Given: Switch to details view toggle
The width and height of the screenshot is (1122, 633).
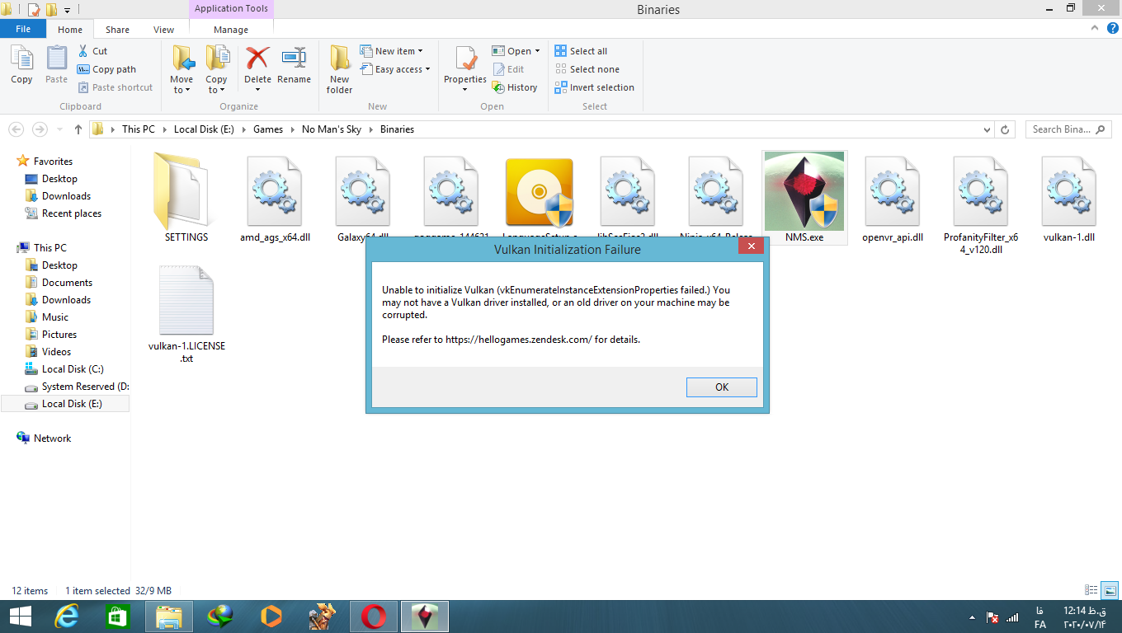Looking at the screenshot, I should (1091, 590).
